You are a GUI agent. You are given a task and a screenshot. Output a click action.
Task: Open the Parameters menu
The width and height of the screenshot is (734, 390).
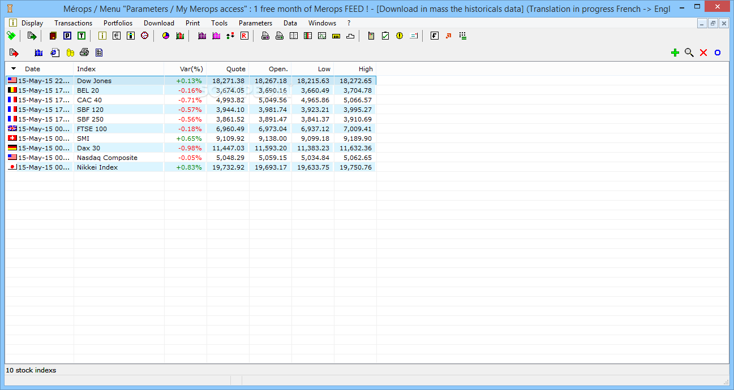pos(255,23)
